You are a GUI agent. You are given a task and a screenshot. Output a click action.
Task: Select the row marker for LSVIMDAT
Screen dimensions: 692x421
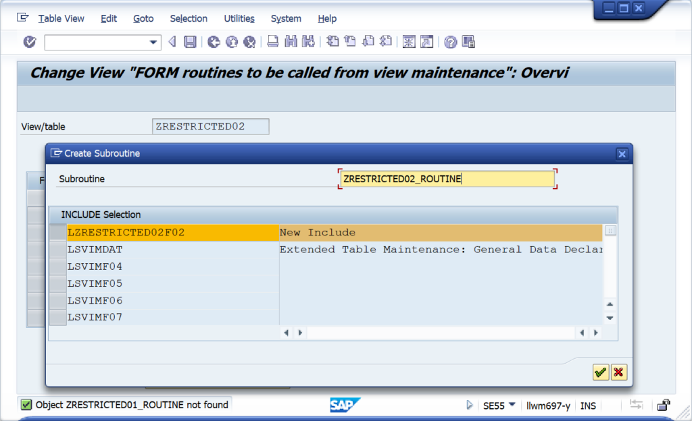[58, 250]
